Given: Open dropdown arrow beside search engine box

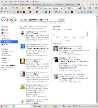Looking at the screenshot, I should coord(74,8).
